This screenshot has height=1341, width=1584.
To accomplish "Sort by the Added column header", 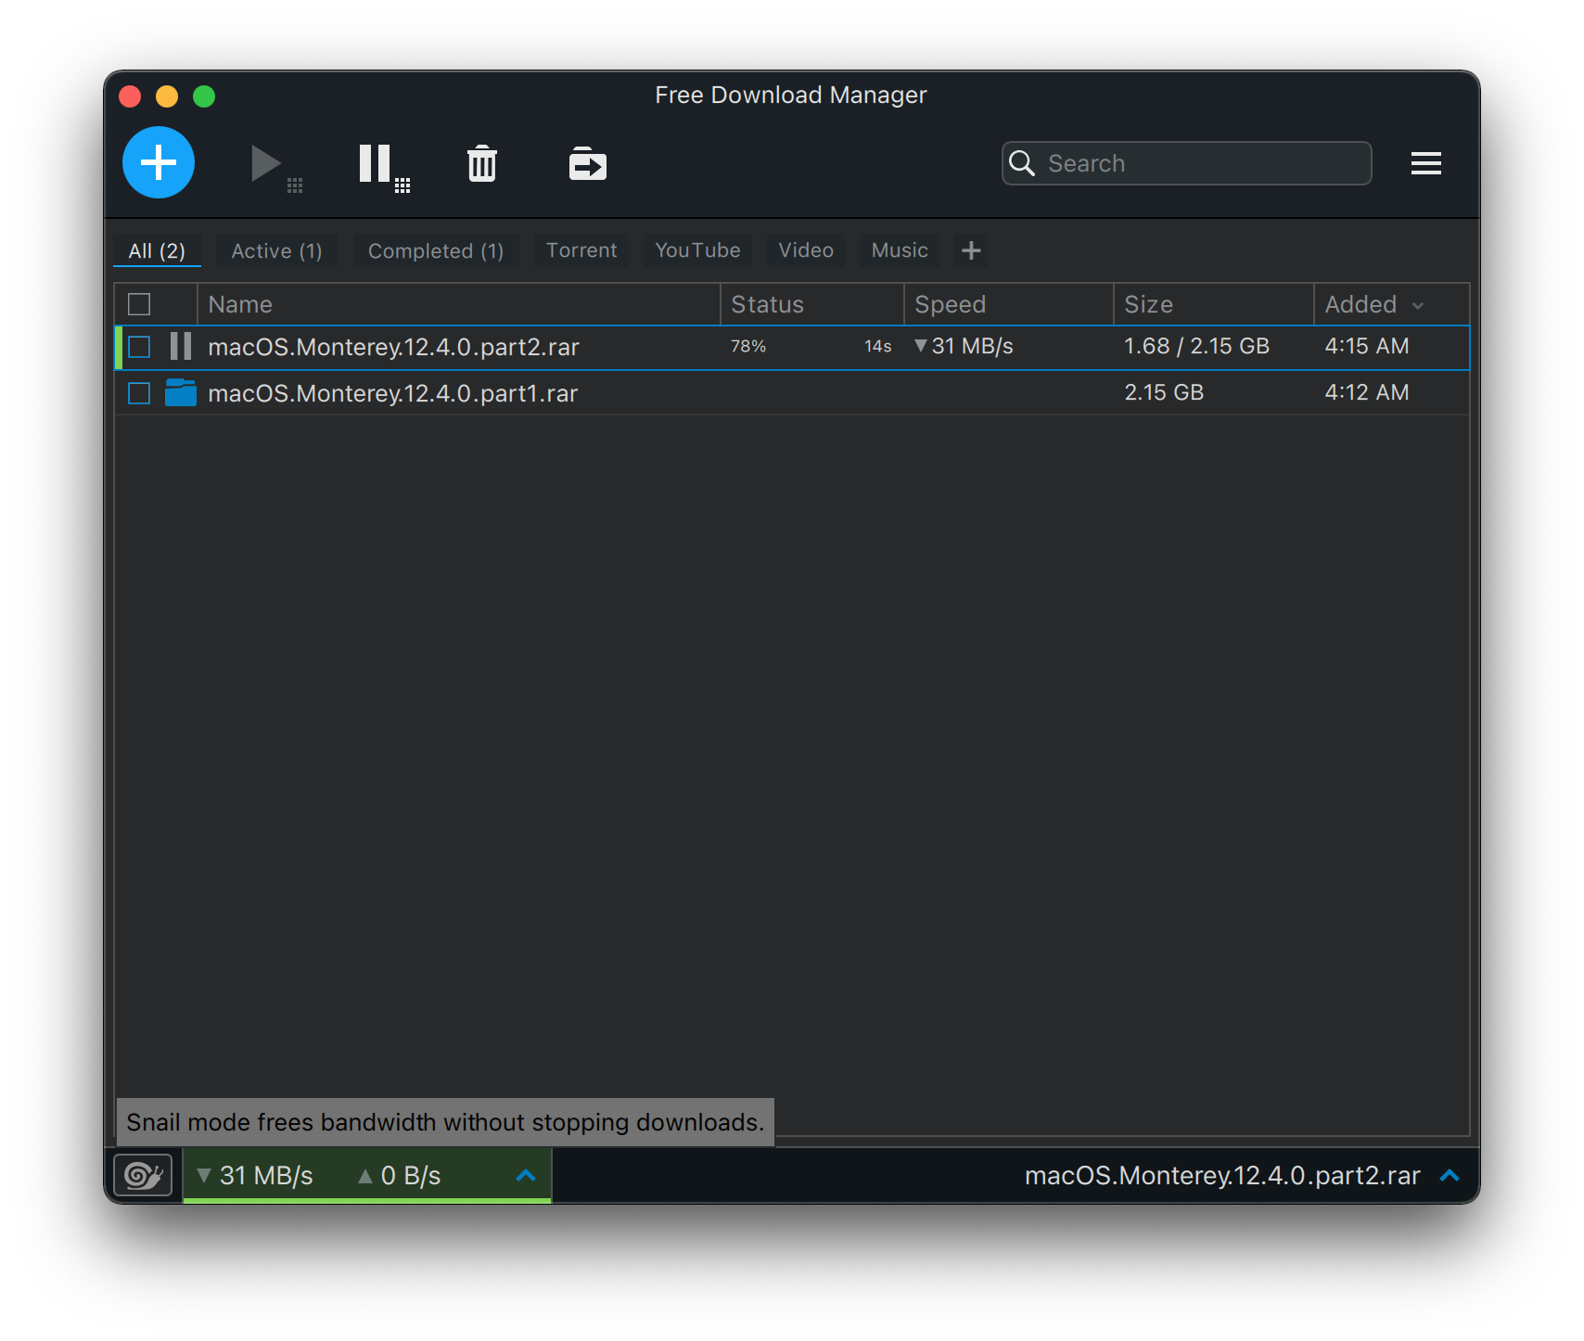I will [1391, 304].
